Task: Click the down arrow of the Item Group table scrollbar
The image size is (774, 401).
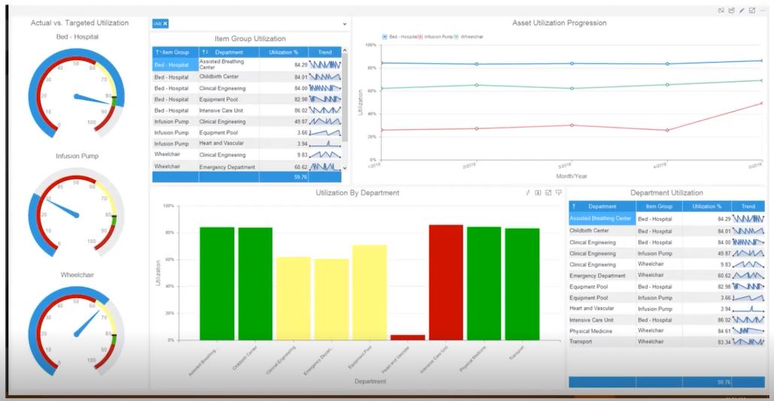Action: click(345, 168)
